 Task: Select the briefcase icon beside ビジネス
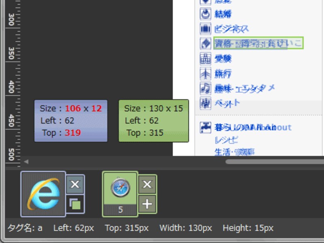coord(205,28)
